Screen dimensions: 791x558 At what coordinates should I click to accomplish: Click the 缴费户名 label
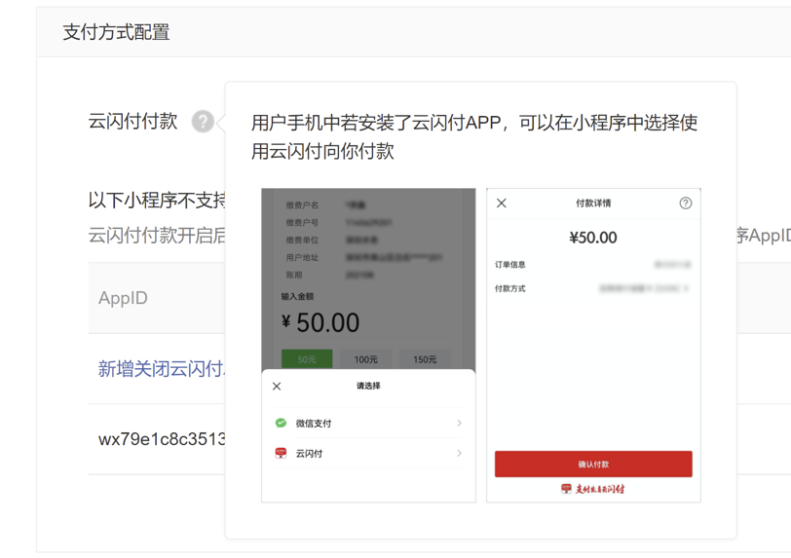click(x=302, y=205)
